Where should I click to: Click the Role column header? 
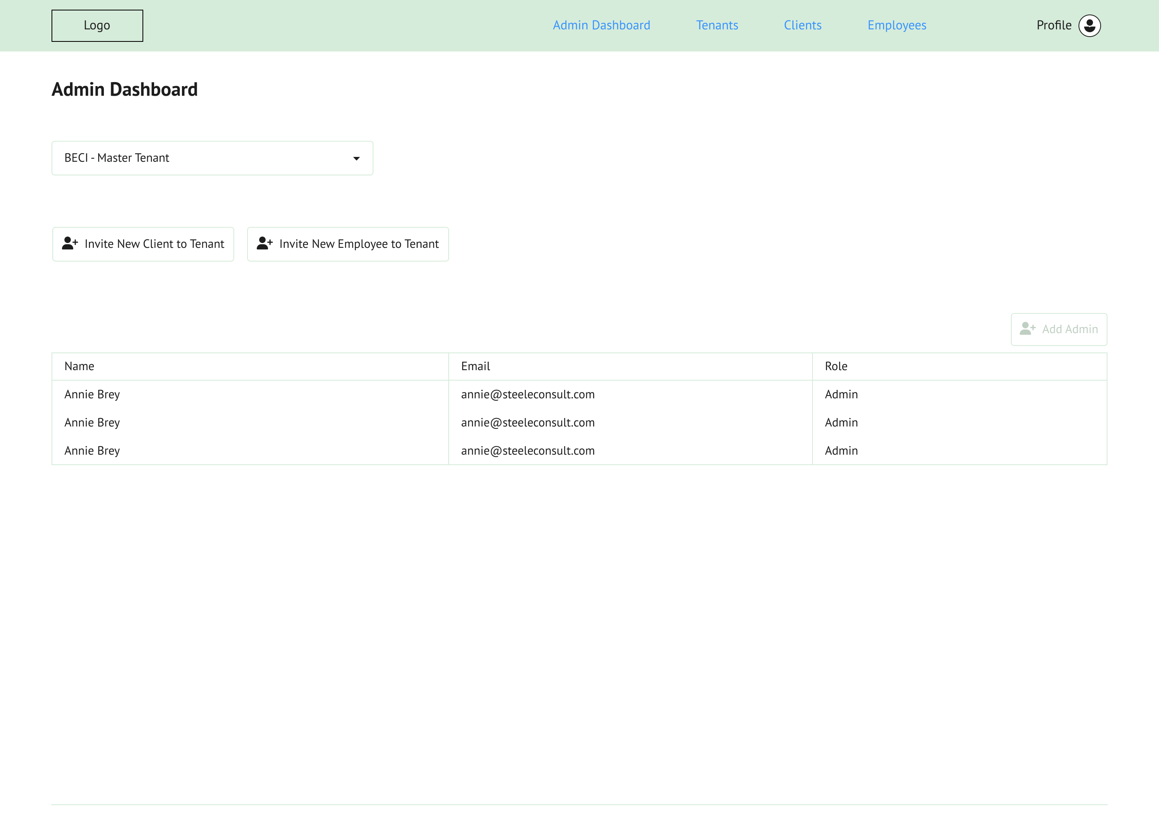[x=836, y=367]
